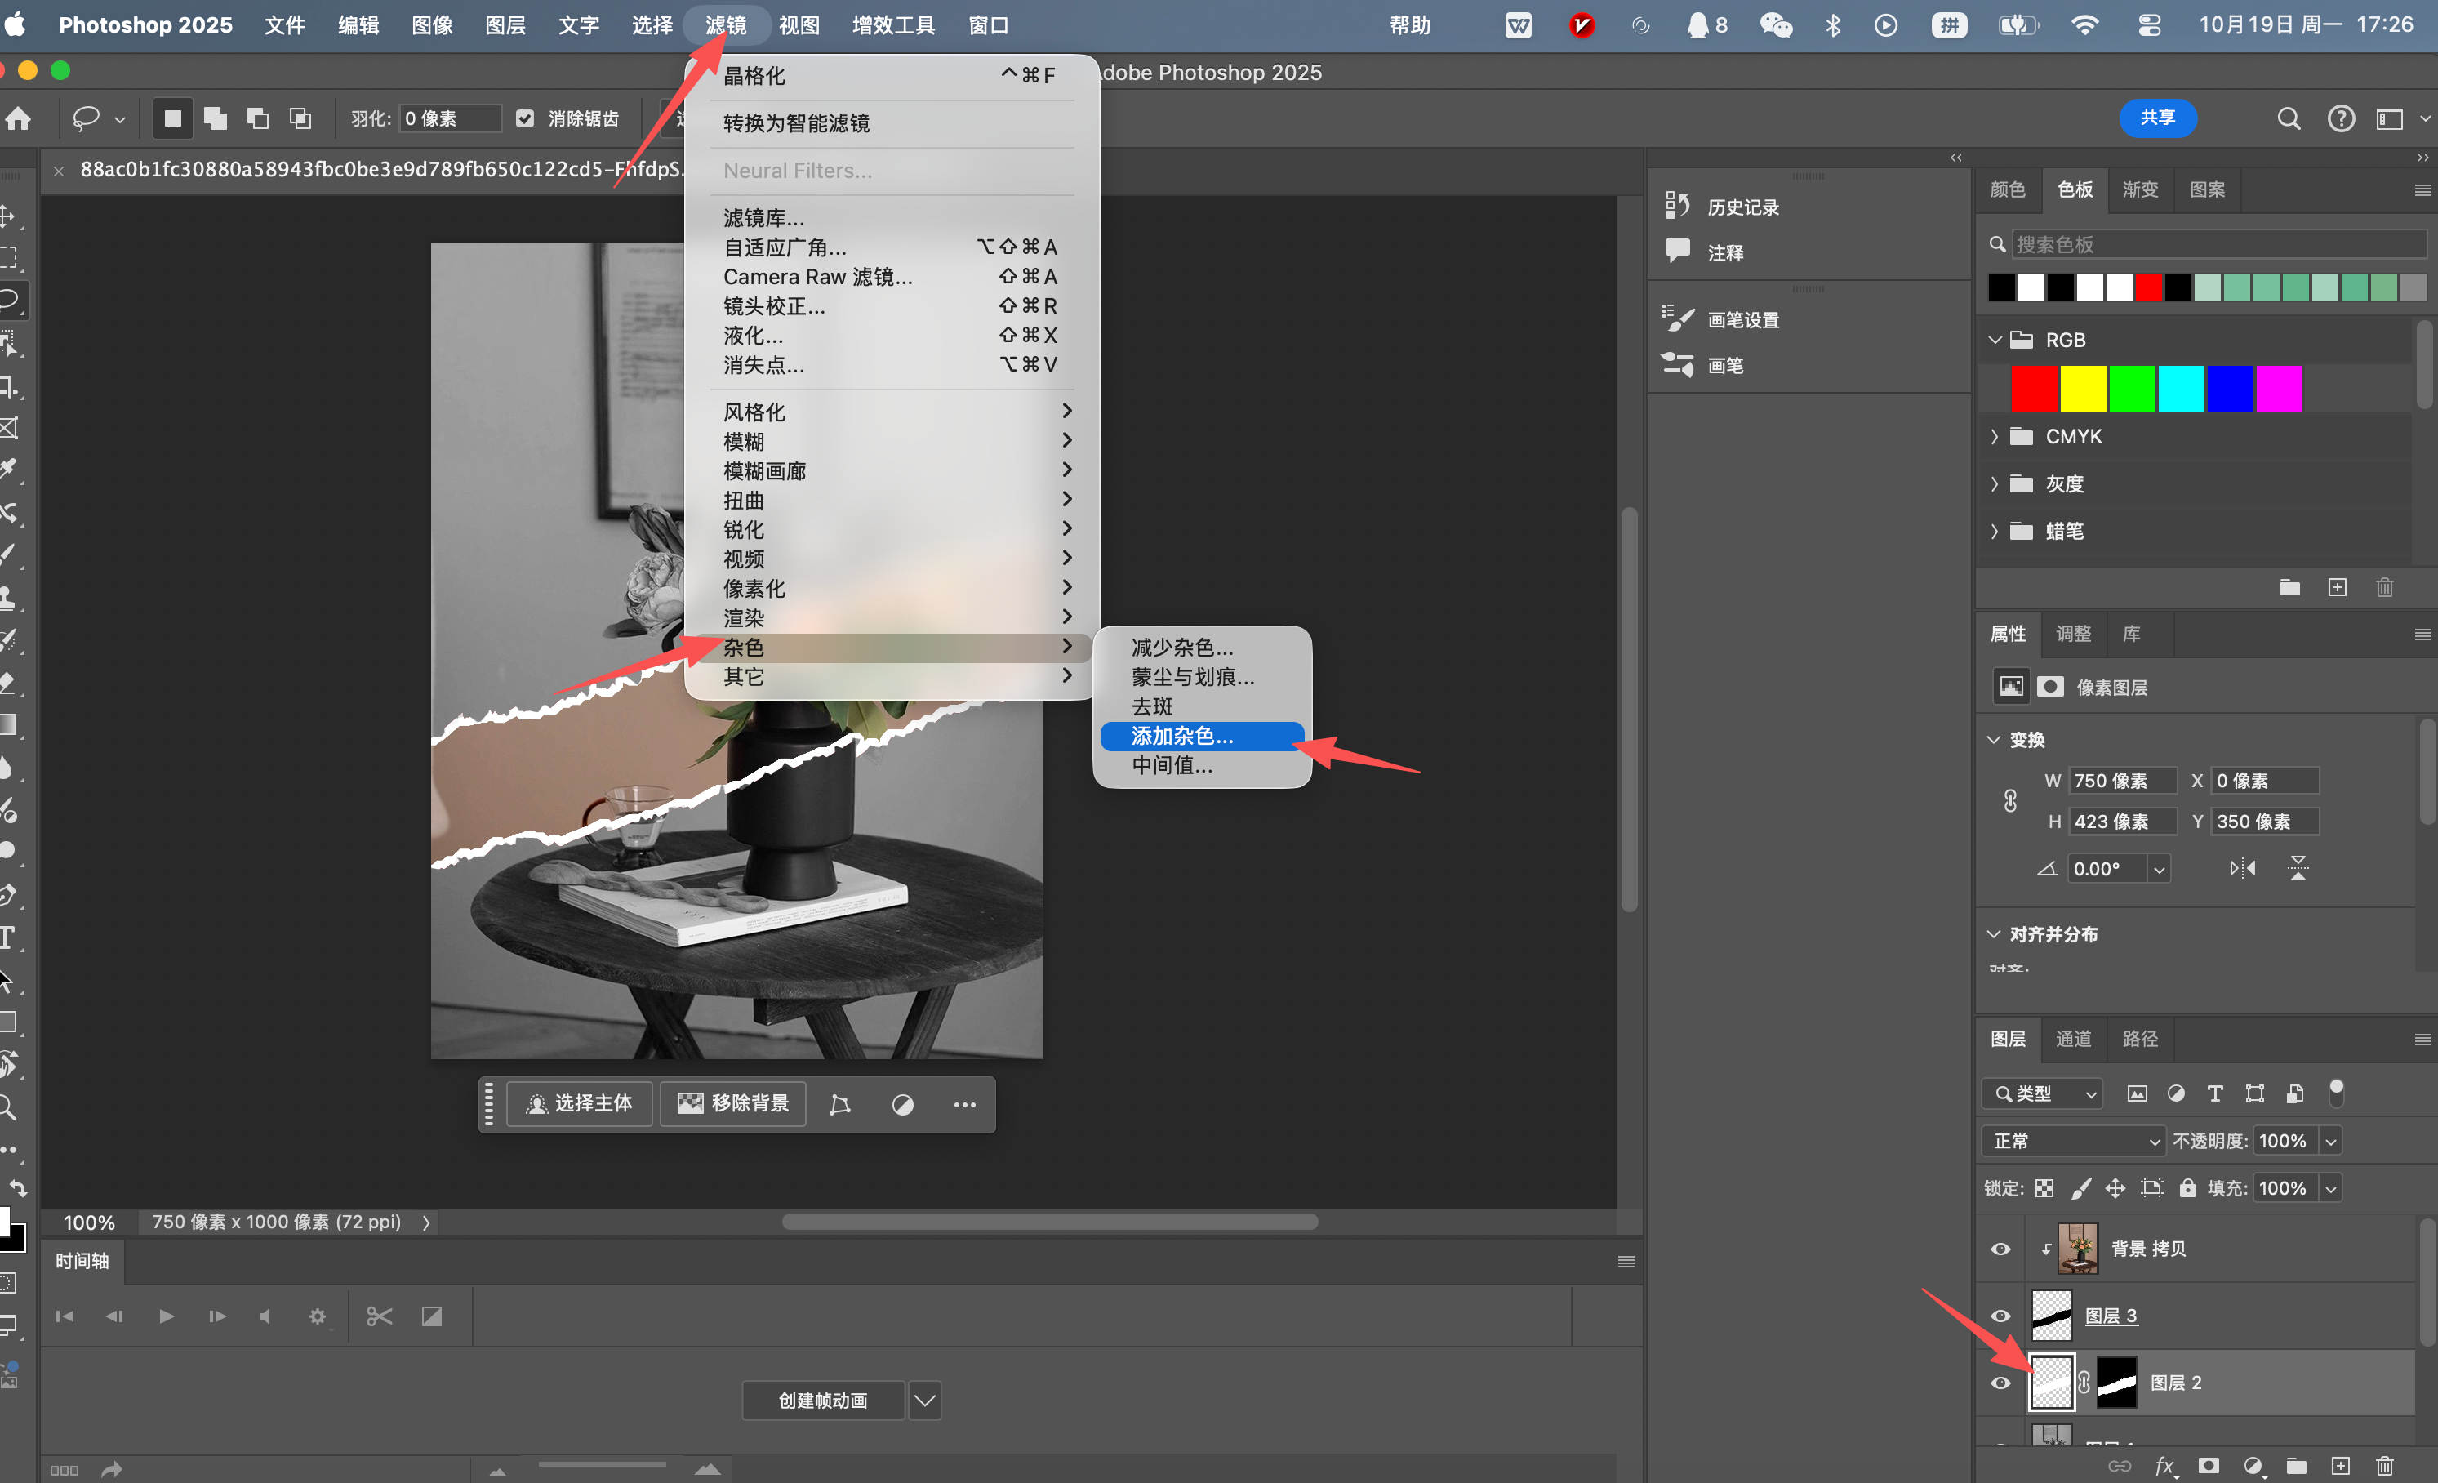Open the Comments (注释) panel icon

[1677, 252]
